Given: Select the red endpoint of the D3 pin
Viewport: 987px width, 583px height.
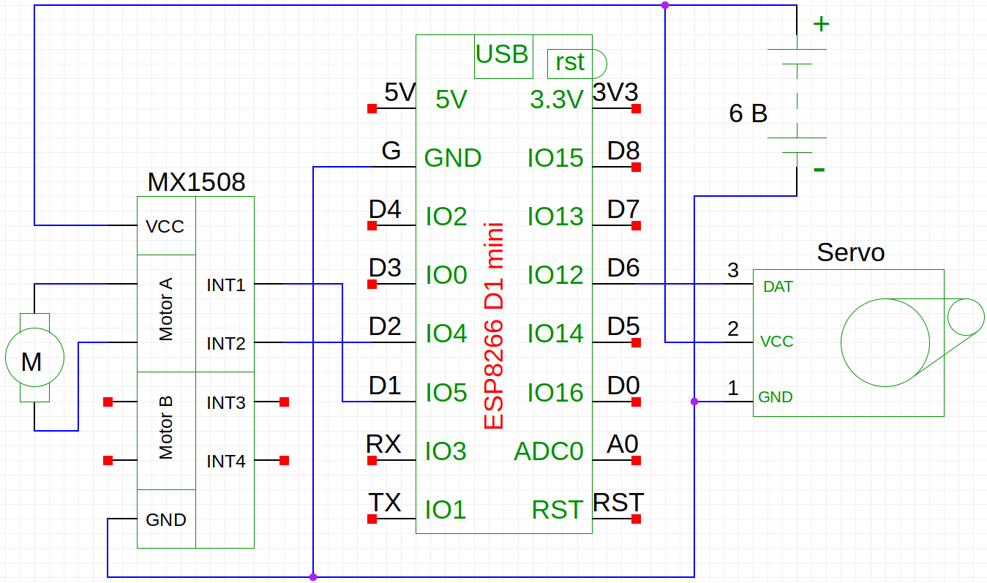Looking at the screenshot, I should click(372, 284).
